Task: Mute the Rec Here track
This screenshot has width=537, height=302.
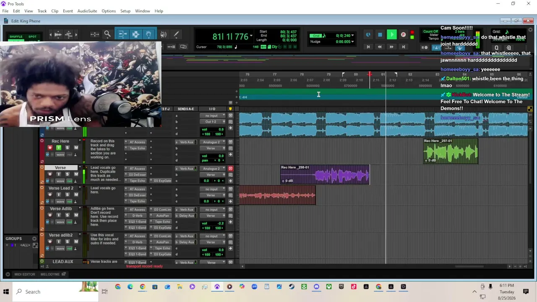Action: coord(76,148)
